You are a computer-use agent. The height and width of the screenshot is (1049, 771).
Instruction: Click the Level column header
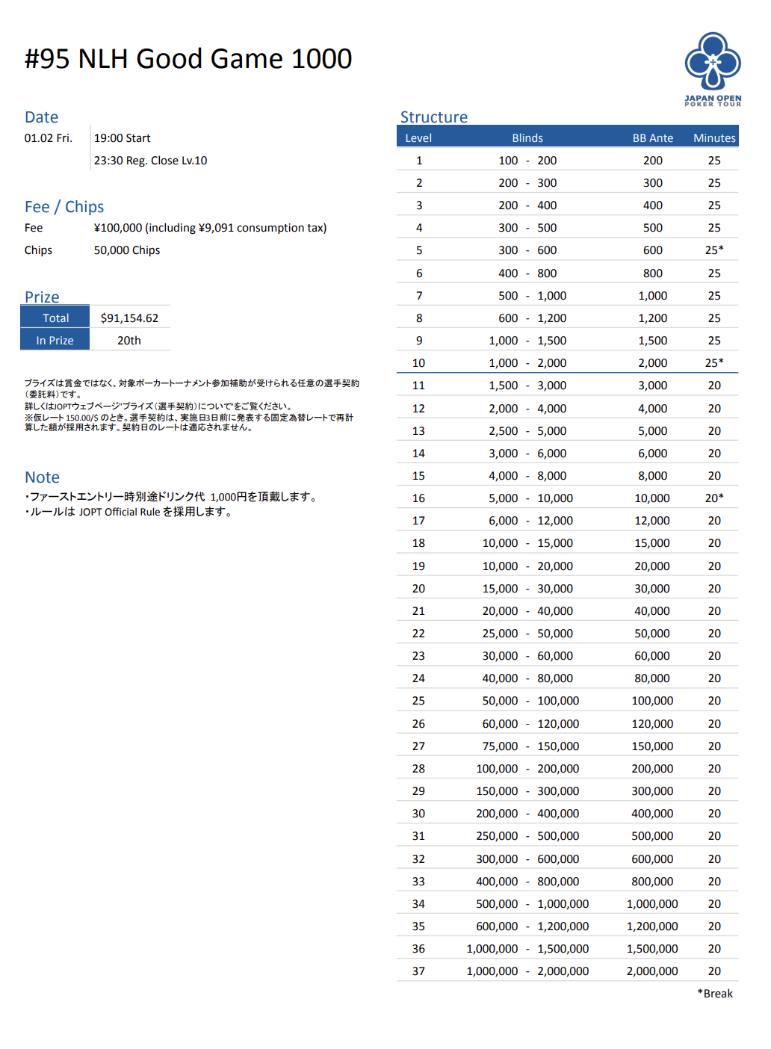point(418,138)
